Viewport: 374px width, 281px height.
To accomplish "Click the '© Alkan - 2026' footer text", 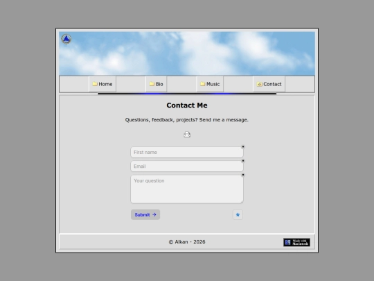I will point(187,242).
